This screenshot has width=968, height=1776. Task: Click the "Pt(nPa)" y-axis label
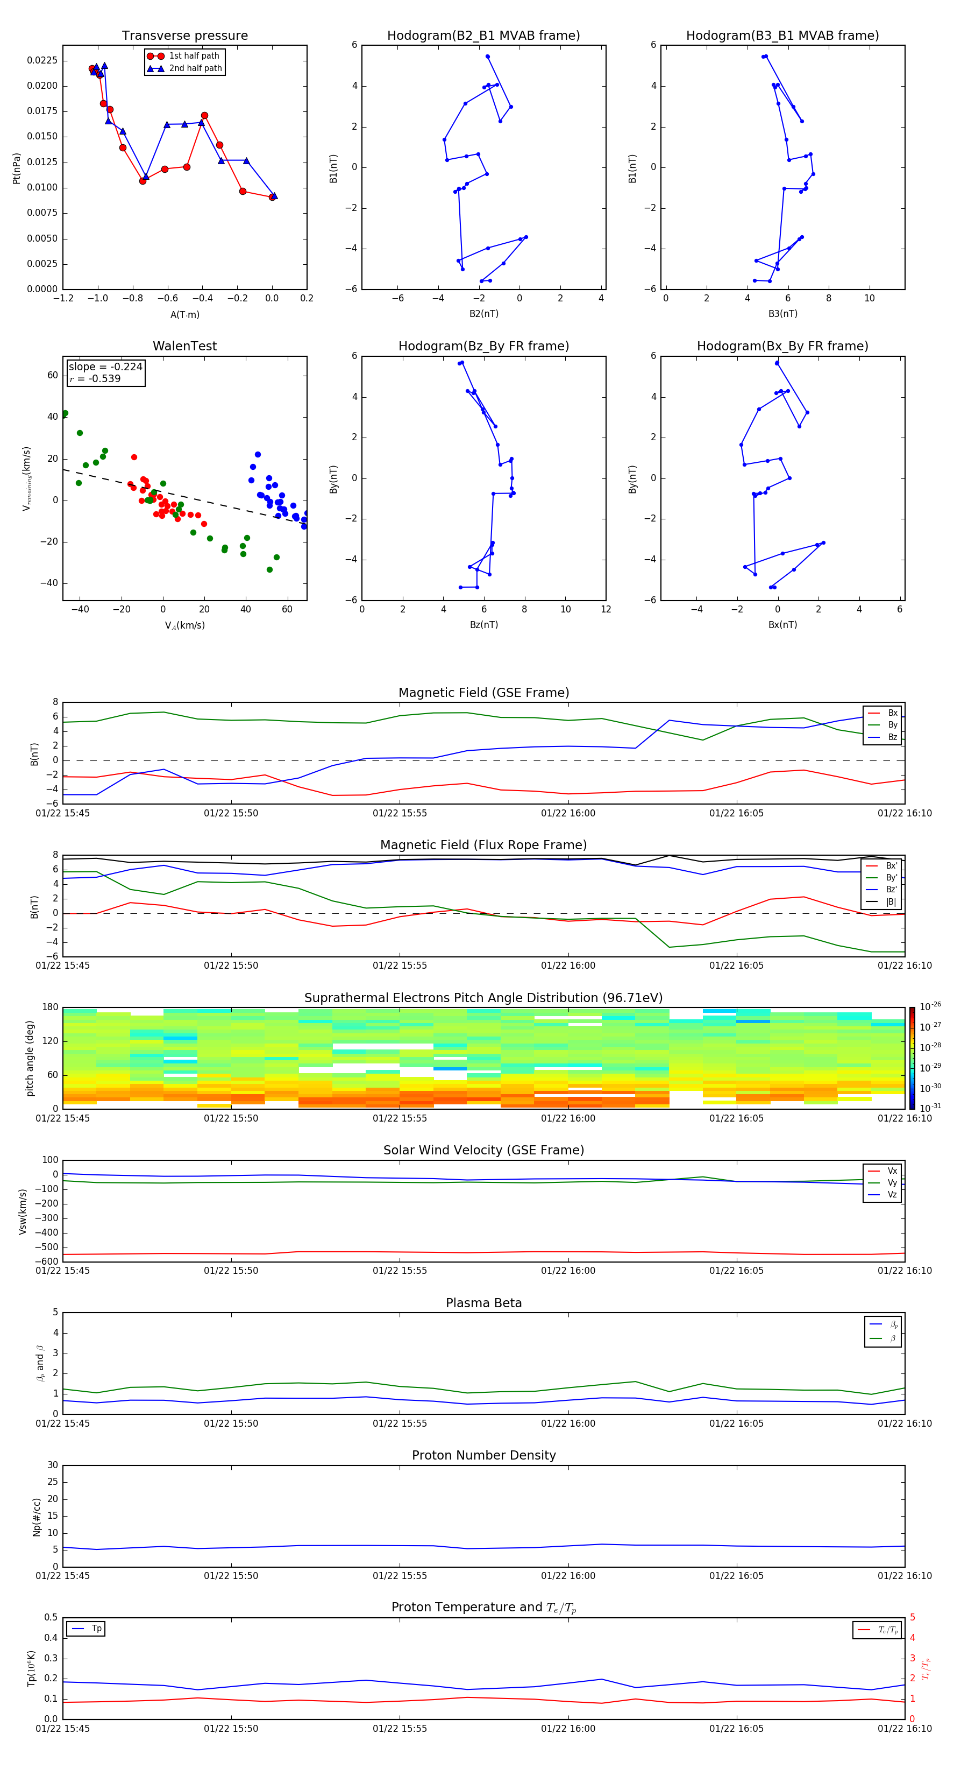17,167
